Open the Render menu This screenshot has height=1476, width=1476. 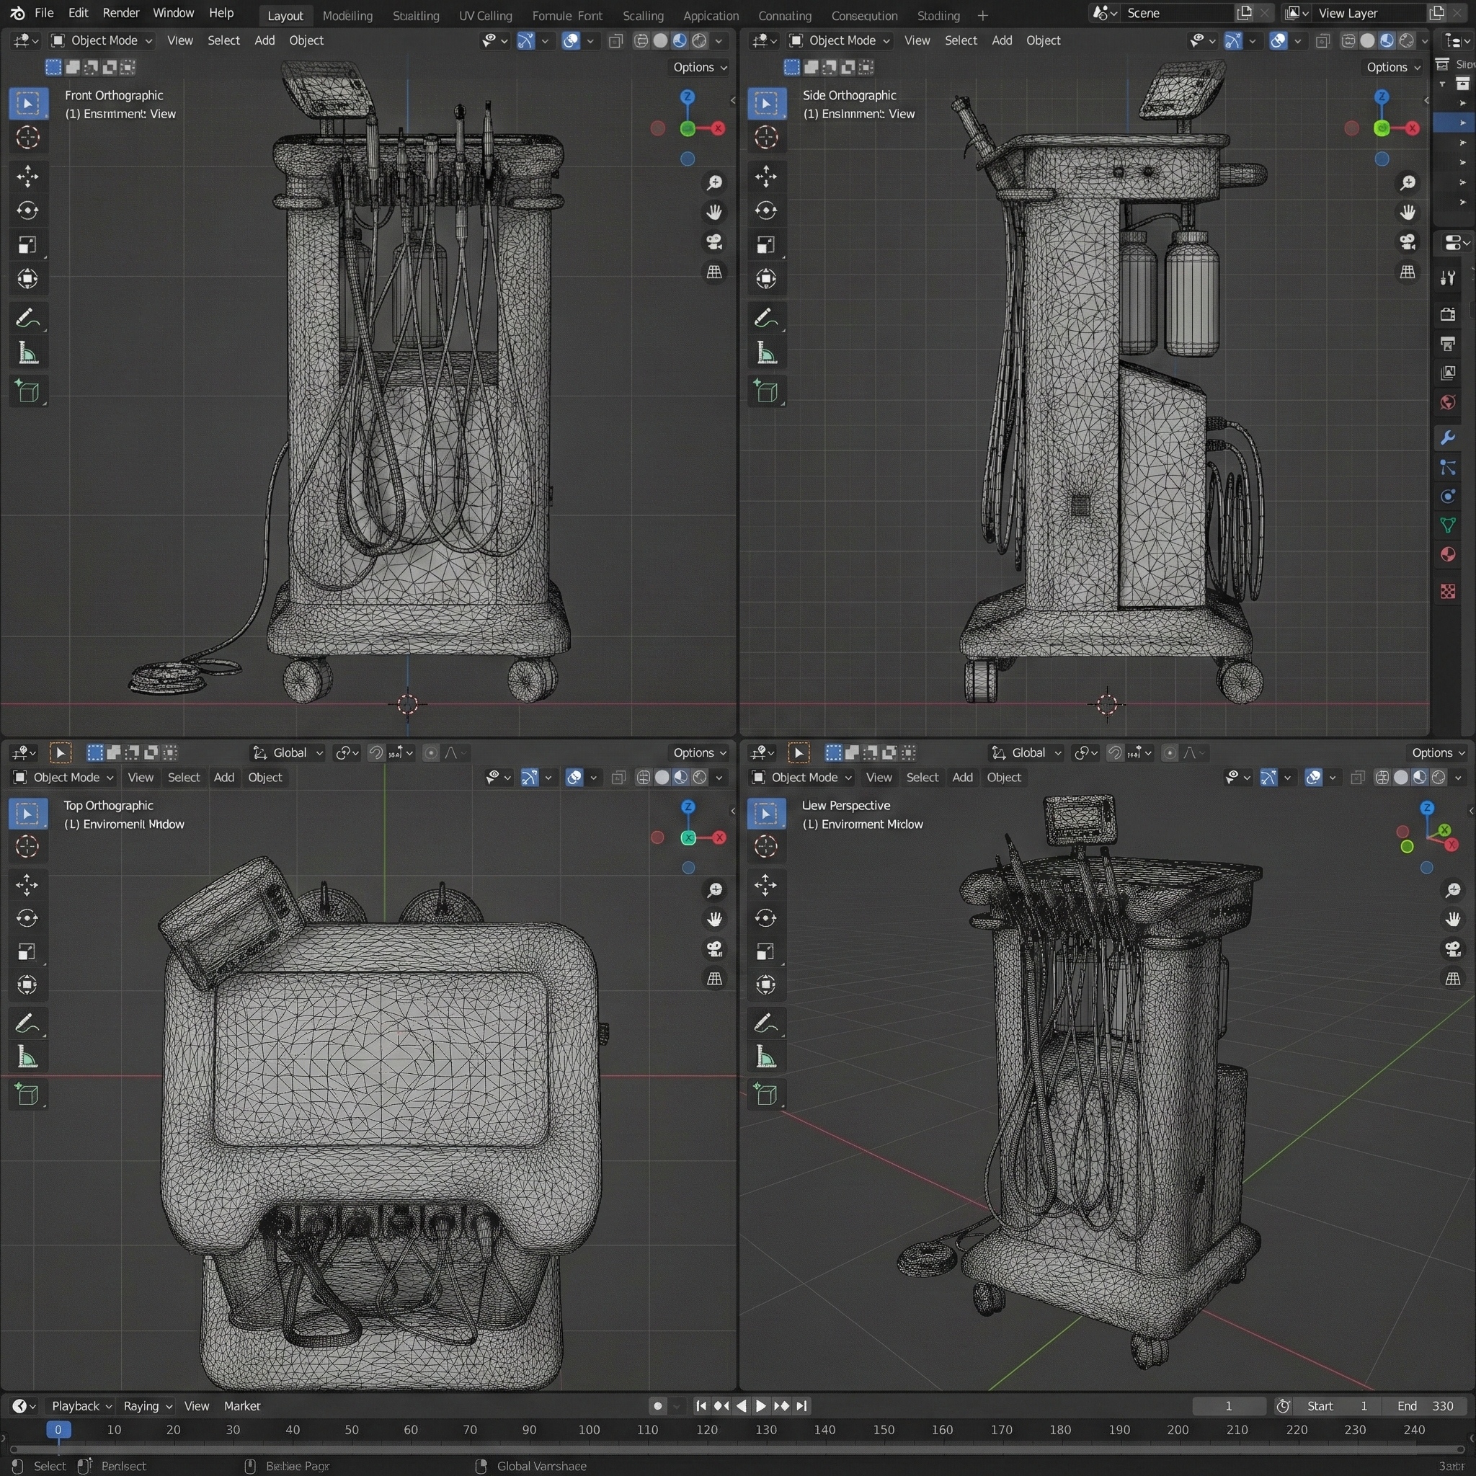click(120, 13)
